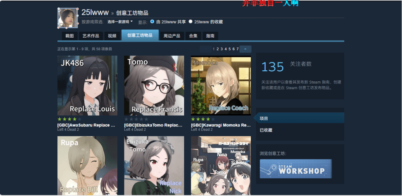Open the 25lwww profile avatar
402x196 pixels.
click(x=68, y=18)
